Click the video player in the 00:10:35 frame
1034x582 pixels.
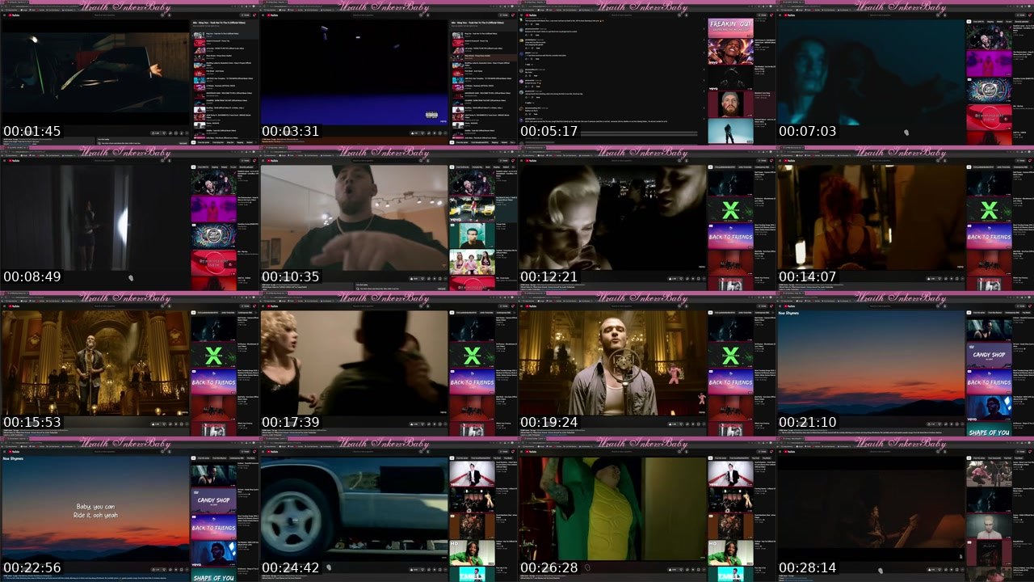pyautogui.click(x=354, y=218)
